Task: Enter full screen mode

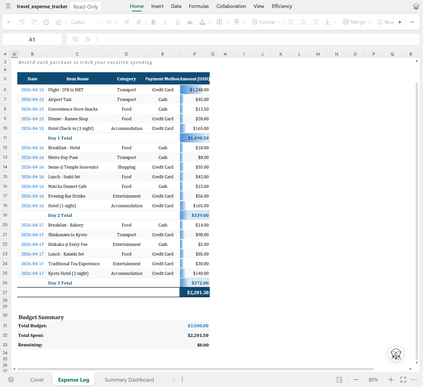Action: (x=403, y=380)
